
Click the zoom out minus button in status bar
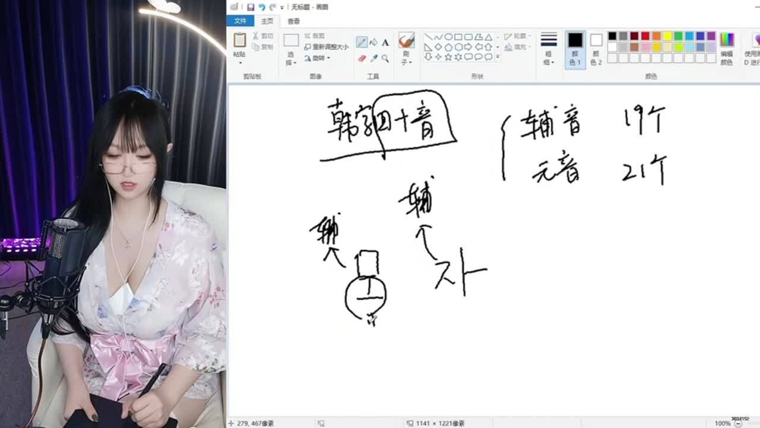[x=738, y=423]
